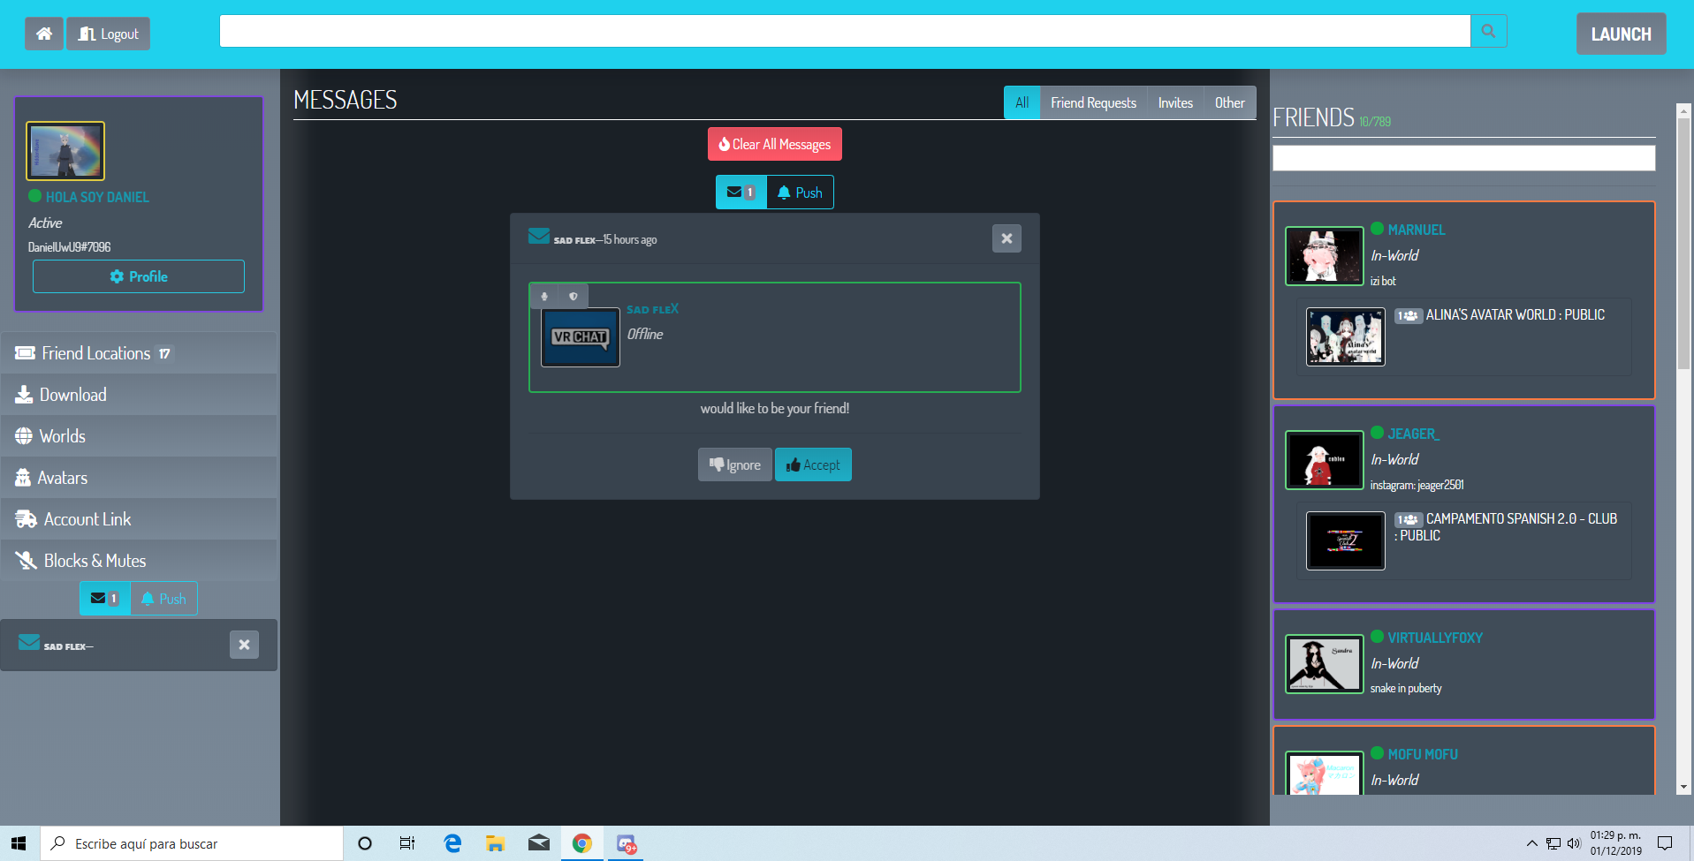Click the block shield icon on SAD FLEX card
Image resolution: width=1694 pixels, height=861 pixels.
tap(574, 296)
